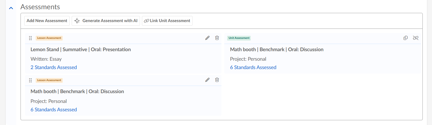Click the lesson Math booth drag handle

point(30,80)
